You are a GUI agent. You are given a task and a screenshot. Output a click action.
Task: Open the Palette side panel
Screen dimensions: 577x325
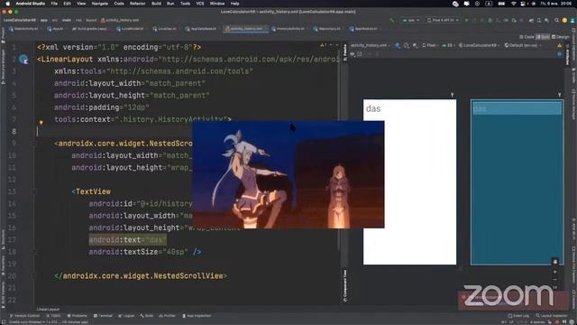tap(344, 52)
